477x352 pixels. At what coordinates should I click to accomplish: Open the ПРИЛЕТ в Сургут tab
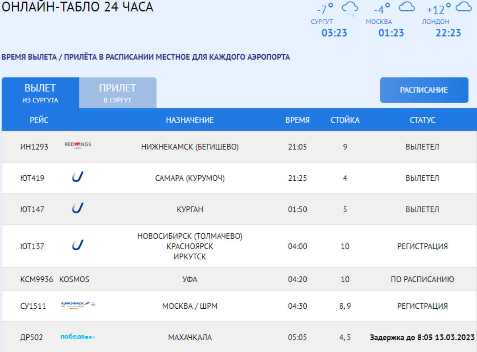117,93
